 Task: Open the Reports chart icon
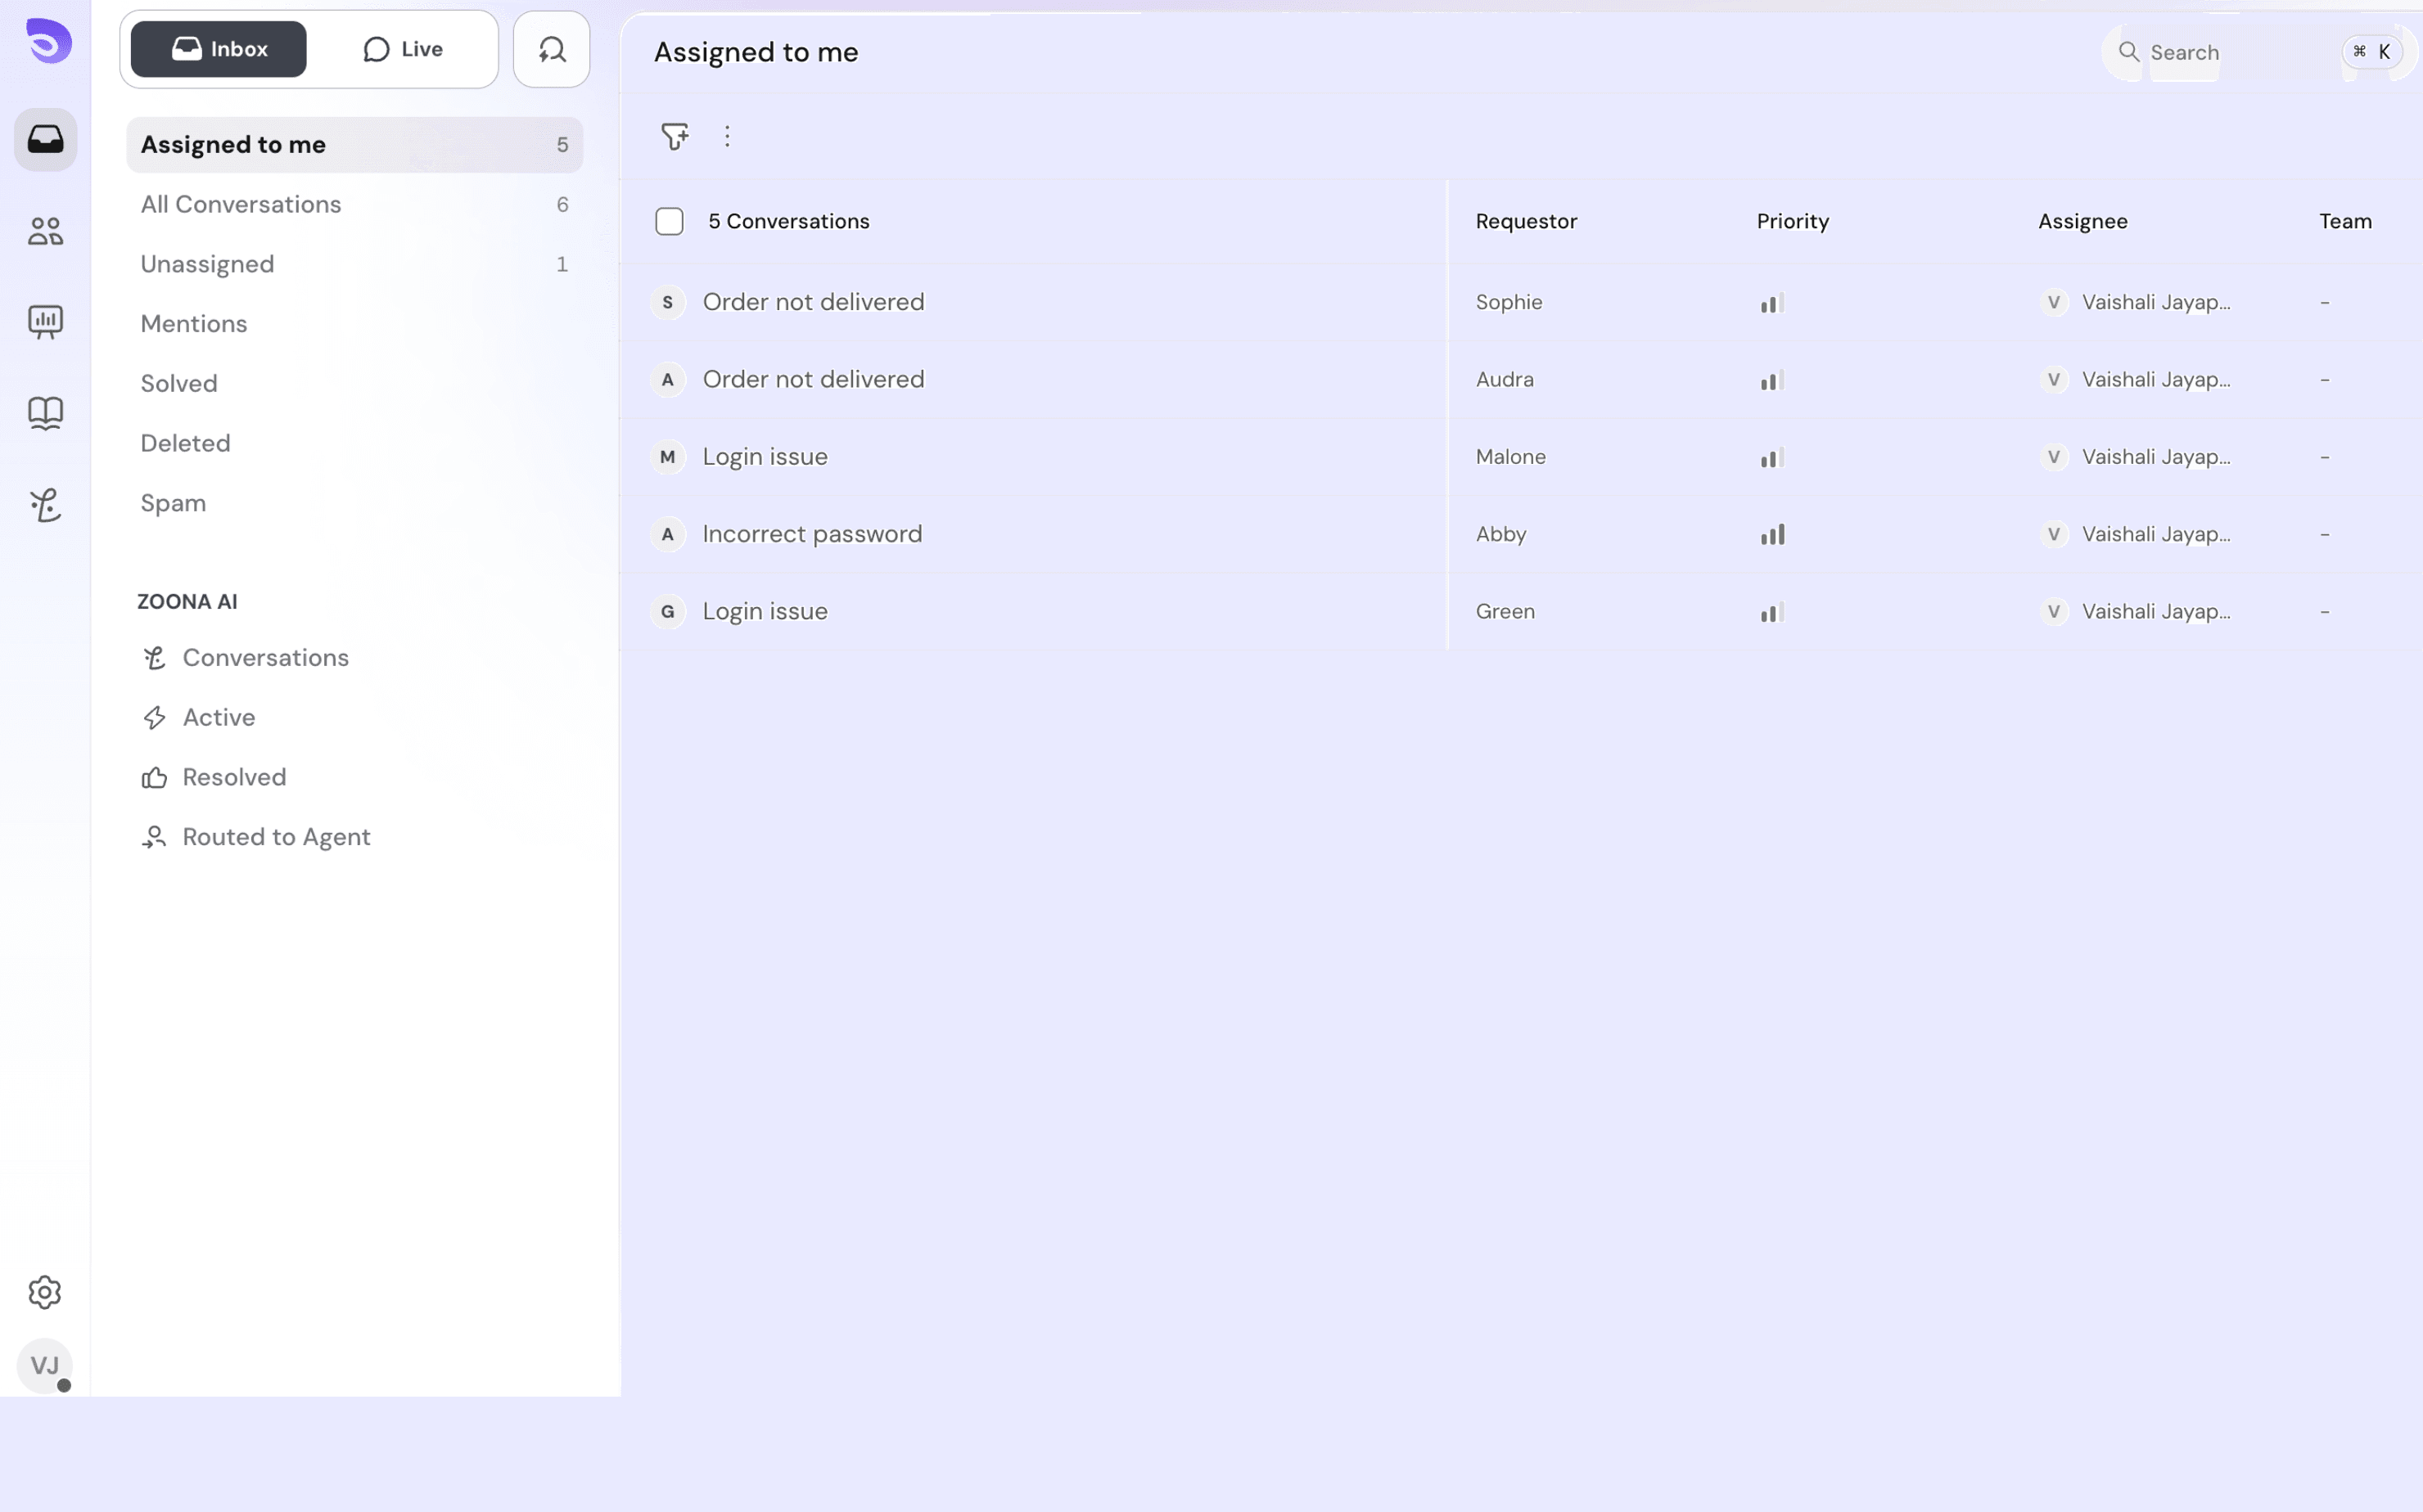(x=45, y=322)
